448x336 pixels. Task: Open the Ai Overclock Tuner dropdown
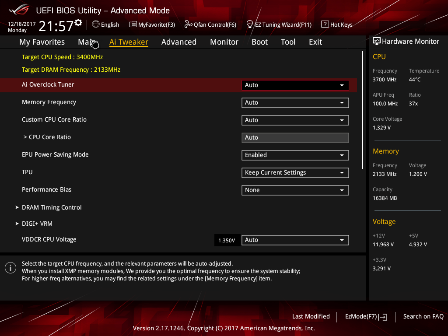295,85
